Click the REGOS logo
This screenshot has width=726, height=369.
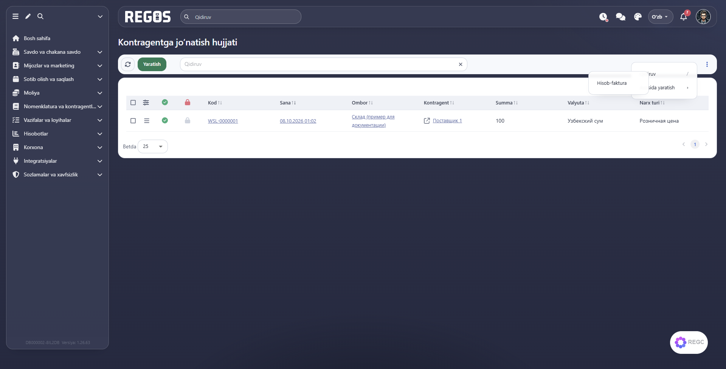tap(148, 17)
